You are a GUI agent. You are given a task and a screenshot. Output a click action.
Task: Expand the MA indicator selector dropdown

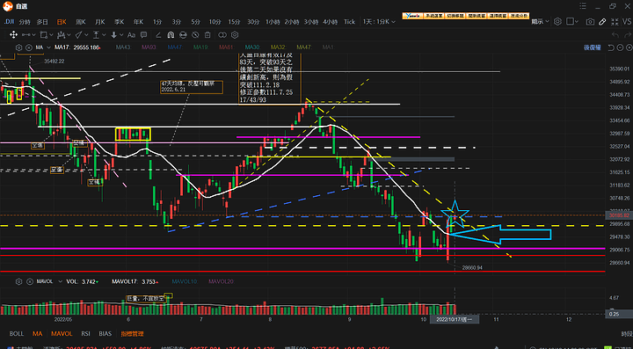(x=48, y=47)
